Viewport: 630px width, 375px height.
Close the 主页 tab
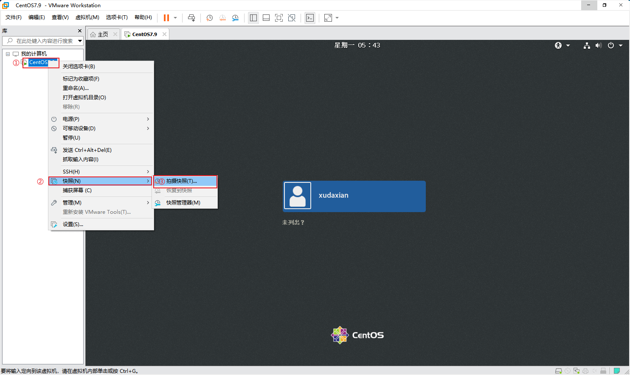[115, 34]
